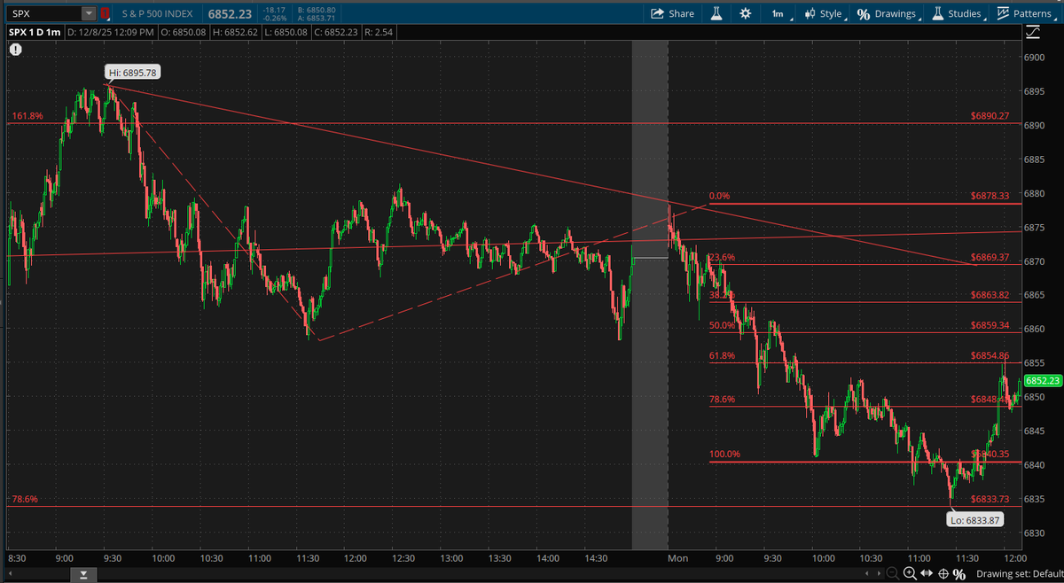Click the 0.0% retracement label
The height and width of the screenshot is (583, 1064).
coord(719,196)
